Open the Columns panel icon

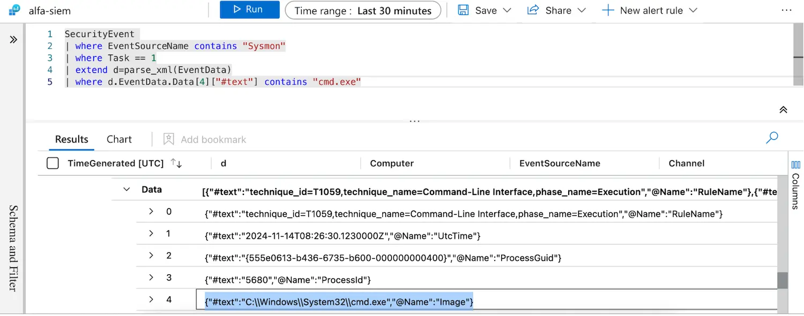(795, 165)
